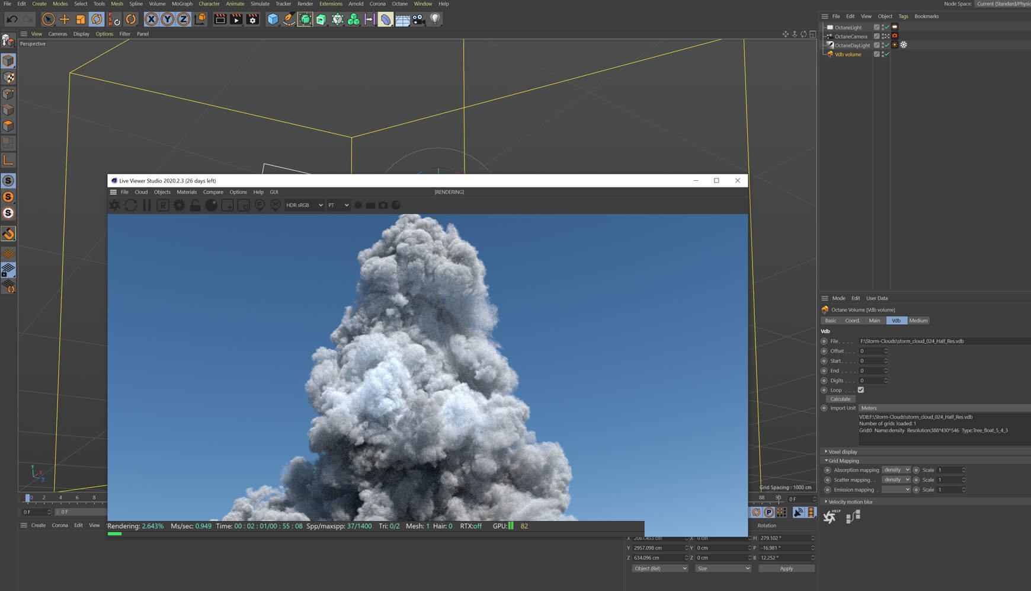Toggle the lock resolution padlock icon

pyautogui.click(x=194, y=205)
